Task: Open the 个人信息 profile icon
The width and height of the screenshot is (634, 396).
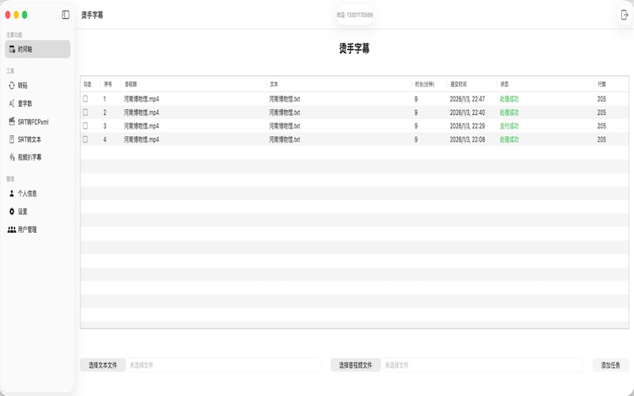Action: 12,193
